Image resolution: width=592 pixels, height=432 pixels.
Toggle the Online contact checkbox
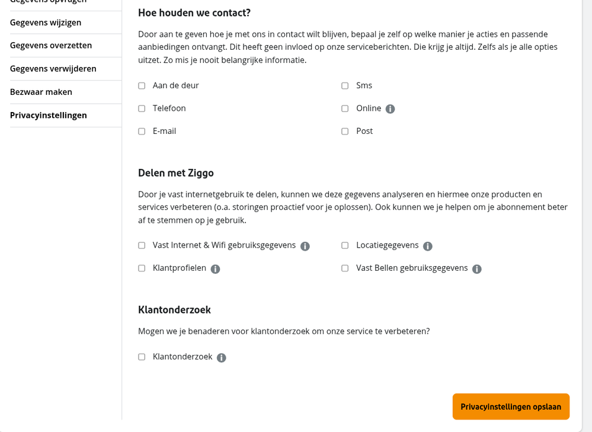(344, 108)
